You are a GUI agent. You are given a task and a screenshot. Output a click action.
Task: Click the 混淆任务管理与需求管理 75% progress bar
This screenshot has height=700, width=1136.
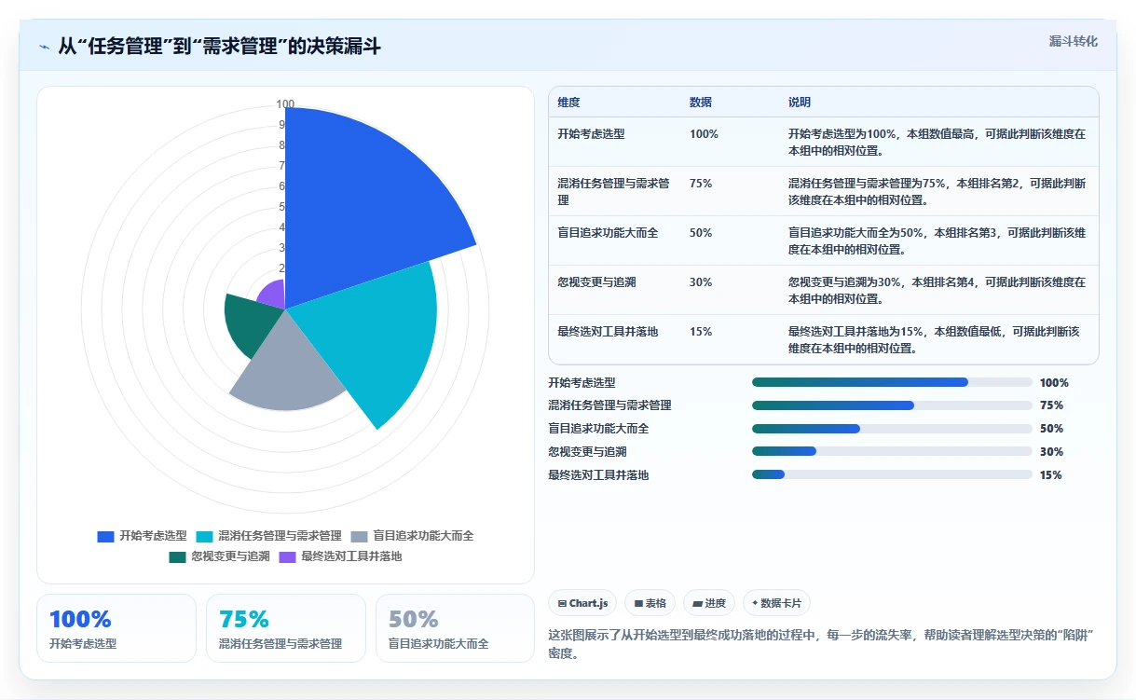892,405
